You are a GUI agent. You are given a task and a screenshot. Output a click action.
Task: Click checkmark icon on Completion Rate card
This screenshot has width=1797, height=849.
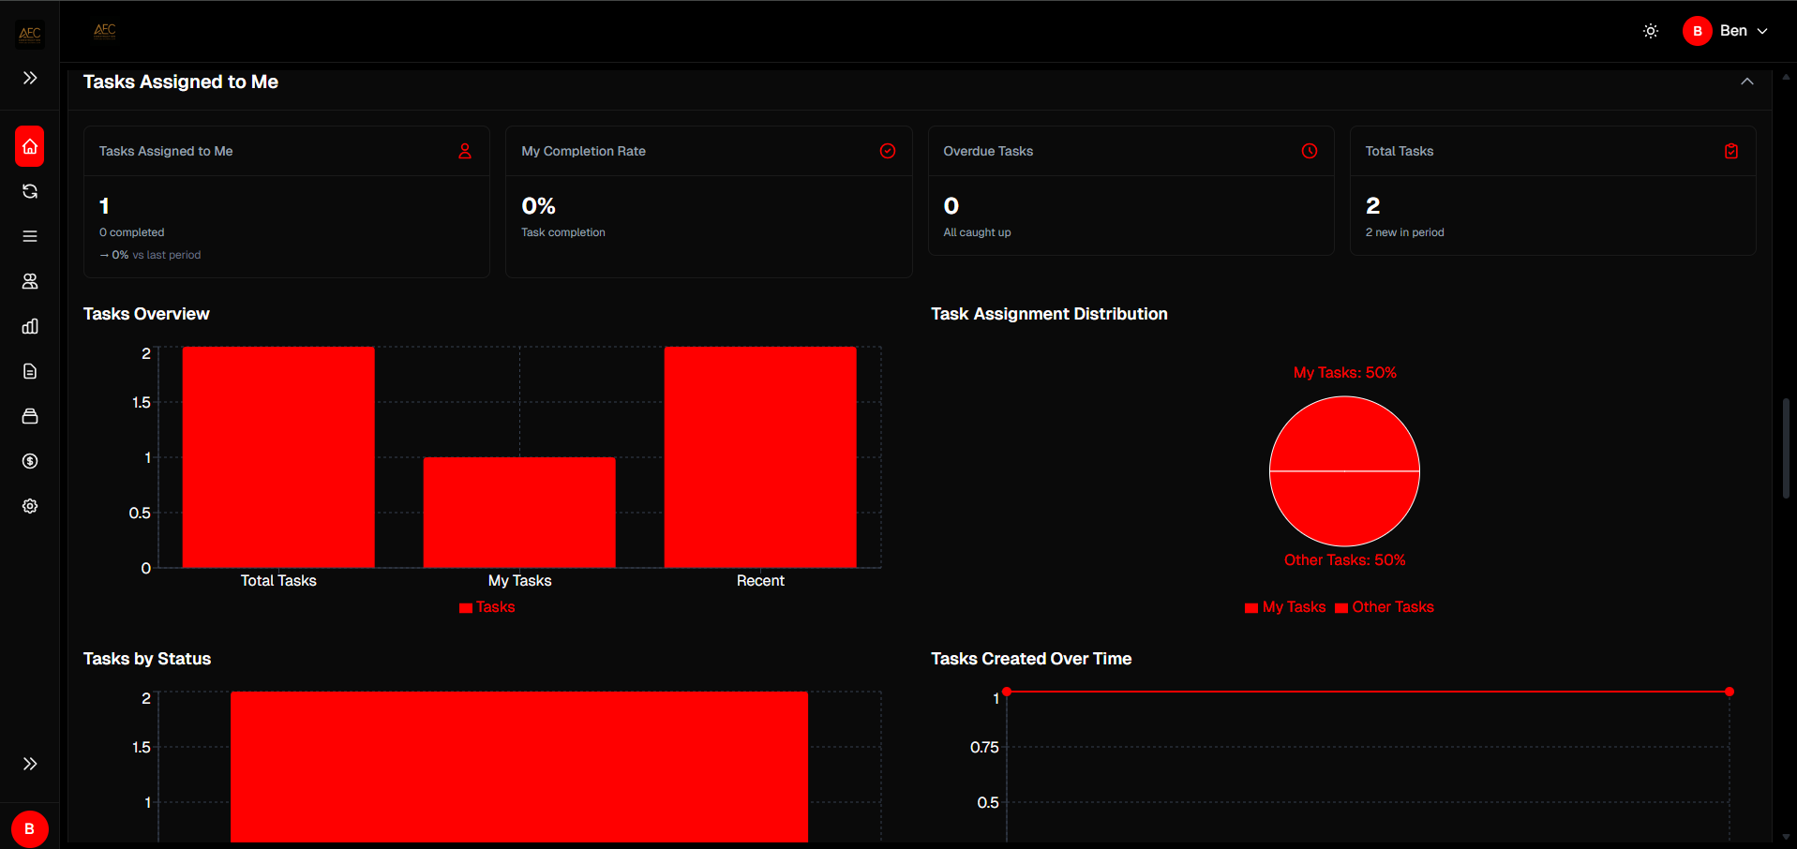(x=888, y=151)
